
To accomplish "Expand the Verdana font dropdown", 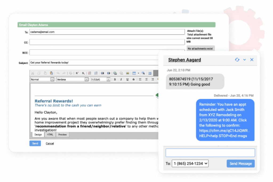I will (x=86, y=79).
